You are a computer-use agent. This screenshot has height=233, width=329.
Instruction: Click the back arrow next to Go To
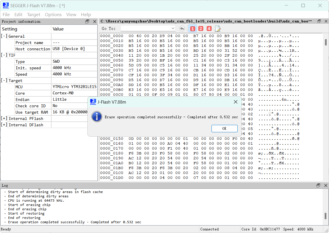pos(182,28)
